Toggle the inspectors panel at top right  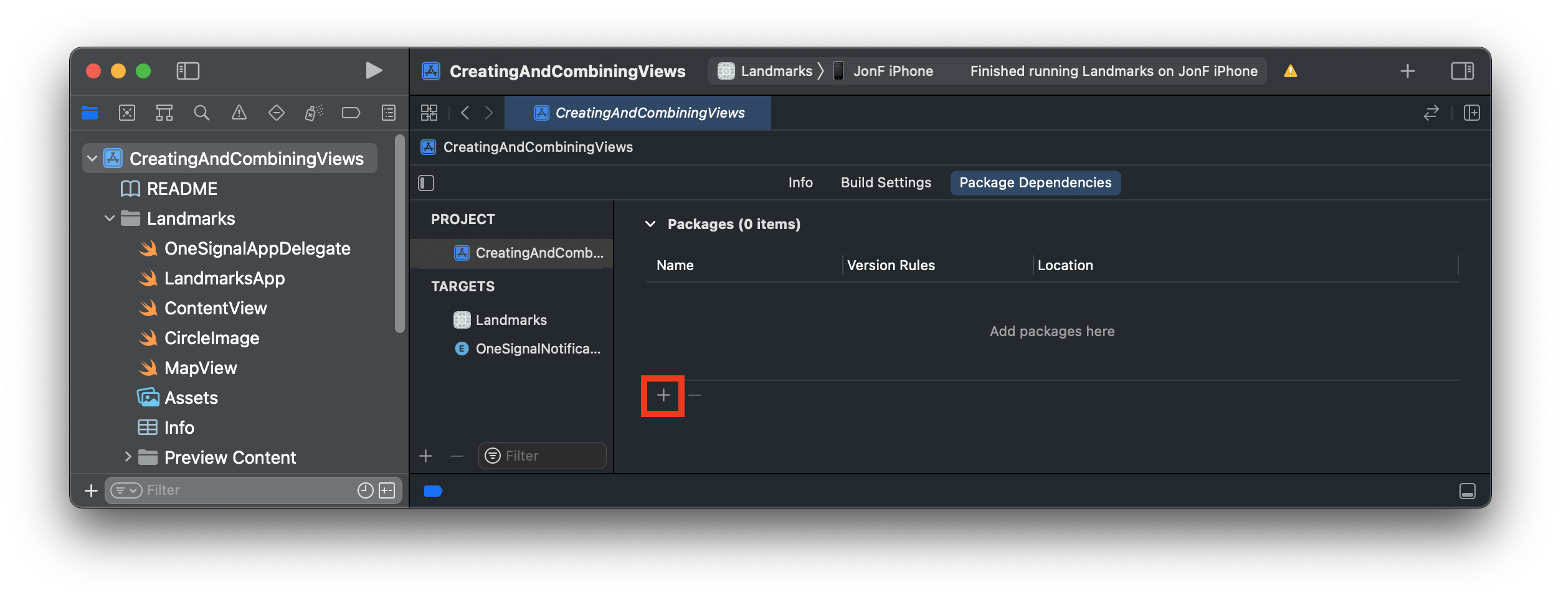point(1462,71)
